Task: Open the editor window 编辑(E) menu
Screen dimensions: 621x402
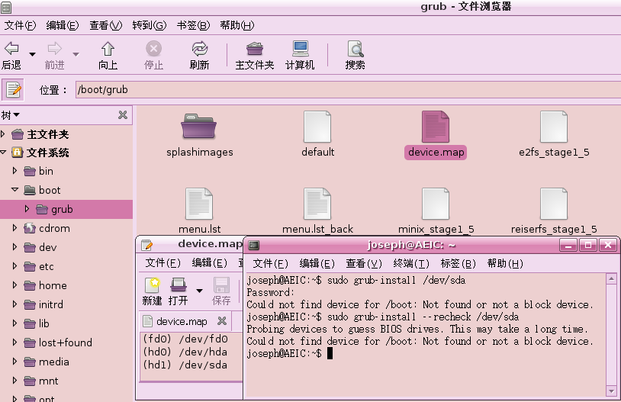Action: tap(210, 262)
